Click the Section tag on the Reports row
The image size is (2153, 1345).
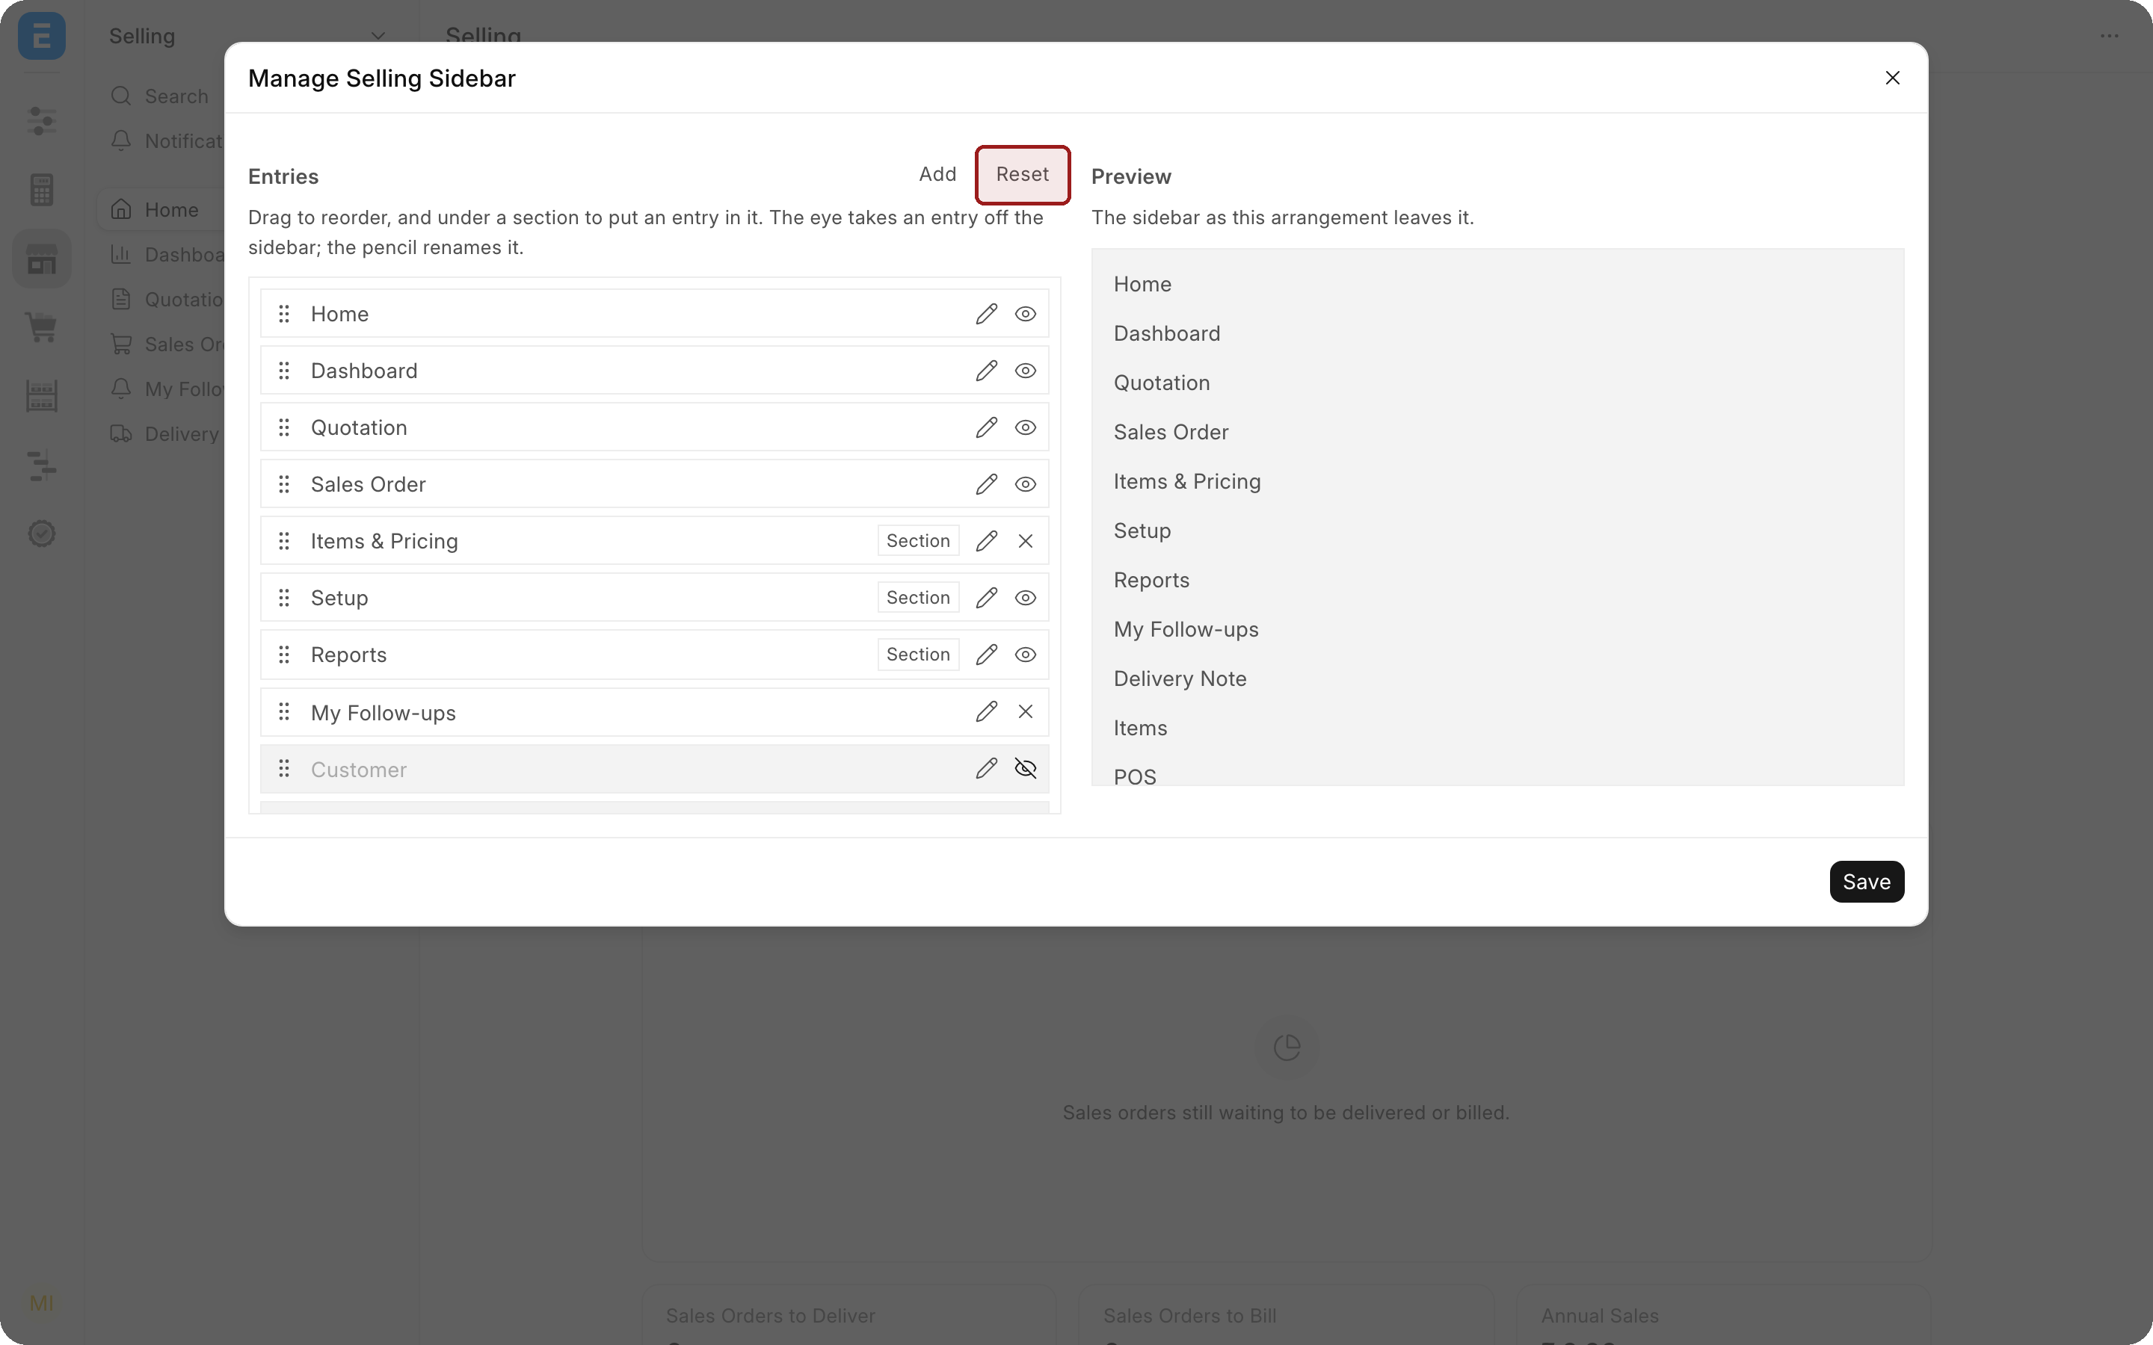tap(918, 655)
